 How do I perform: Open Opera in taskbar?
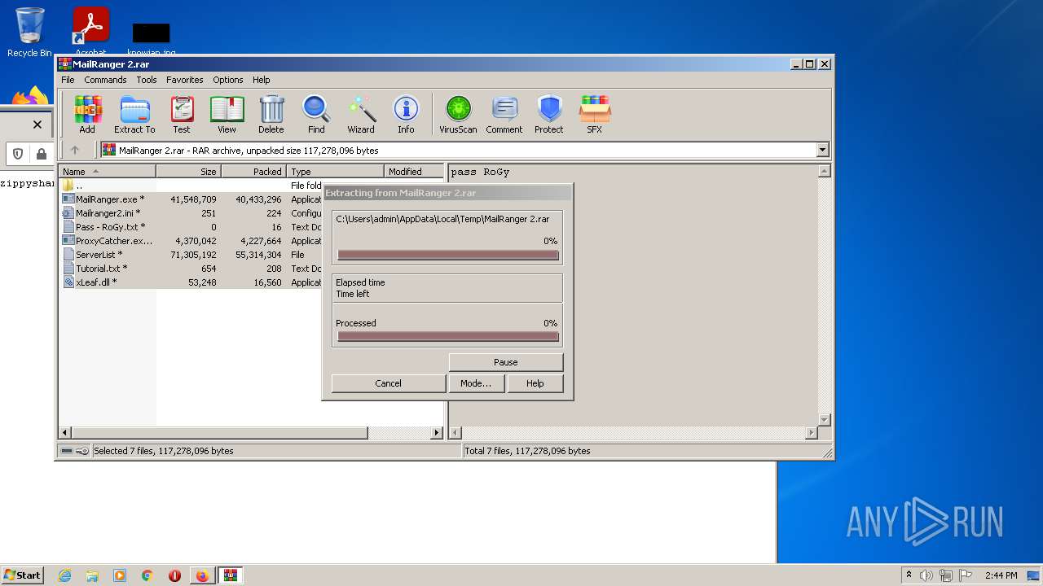(174, 575)
